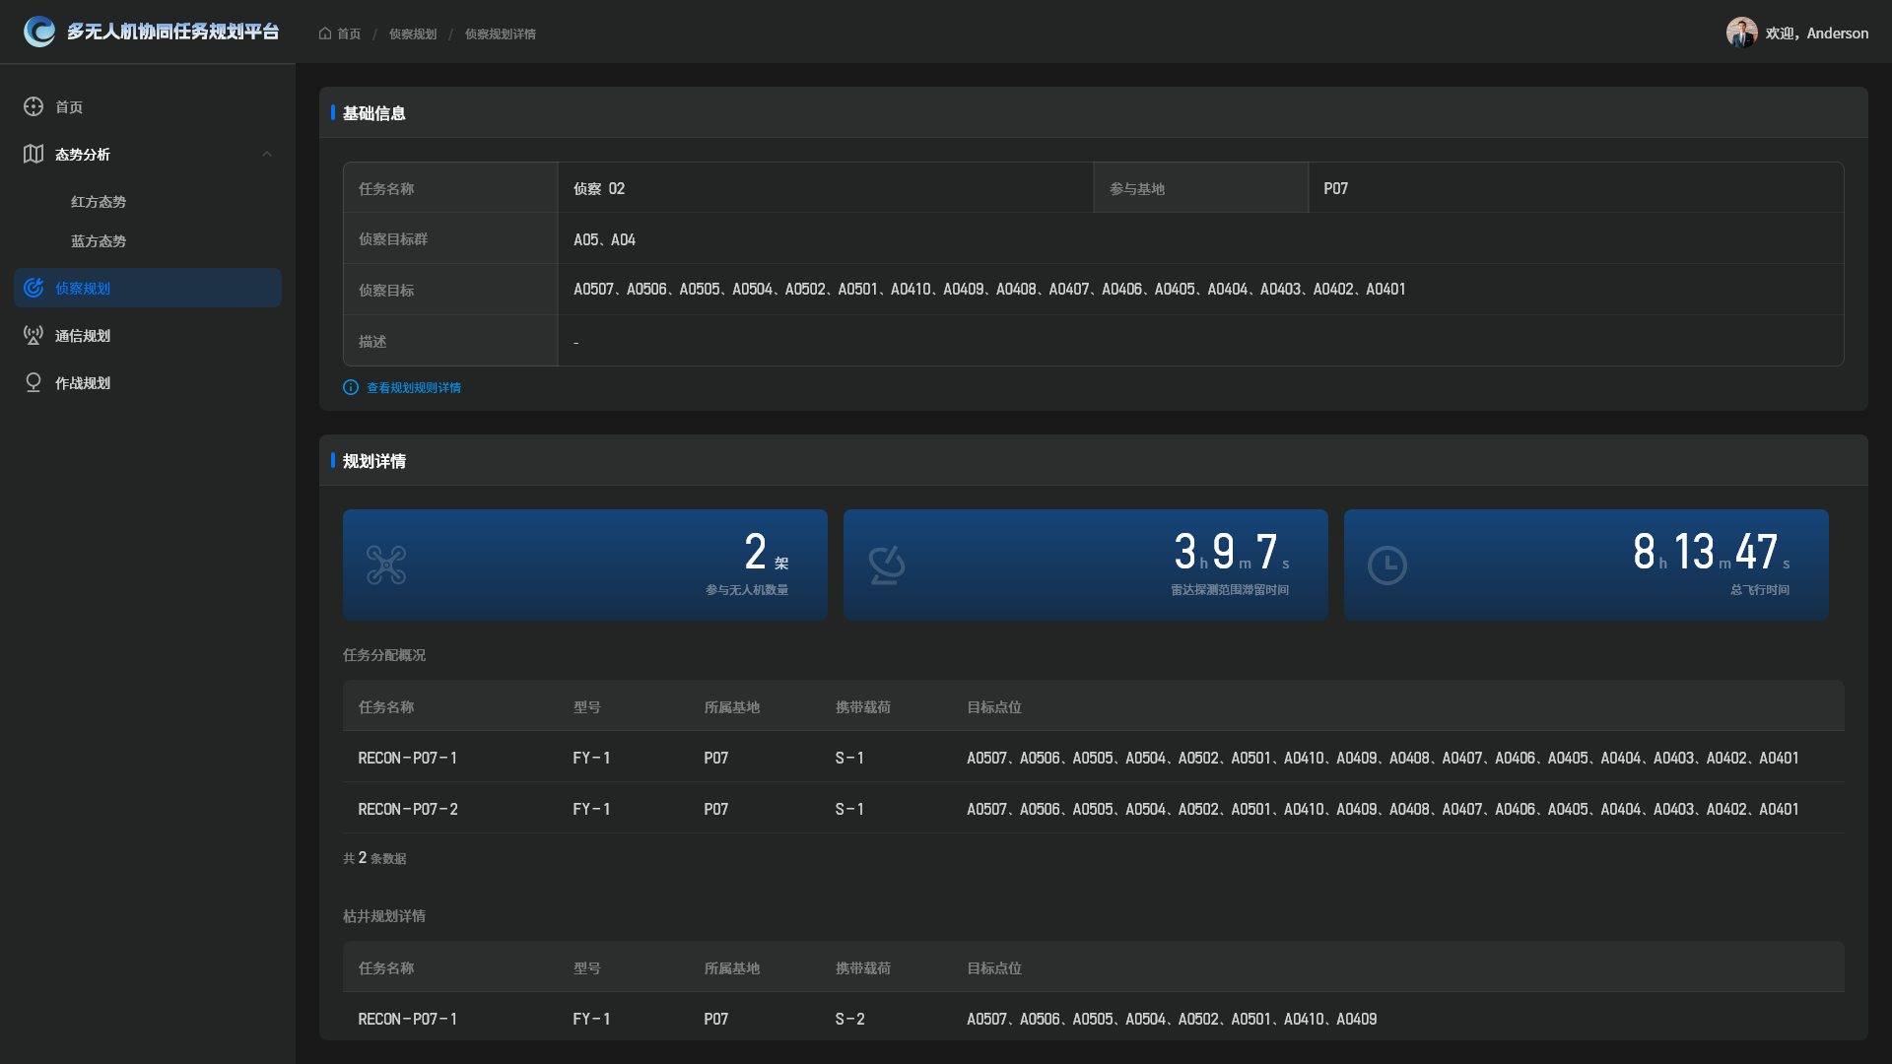Click the 目标点位 column header in 任务分配概况

[993, 706]
